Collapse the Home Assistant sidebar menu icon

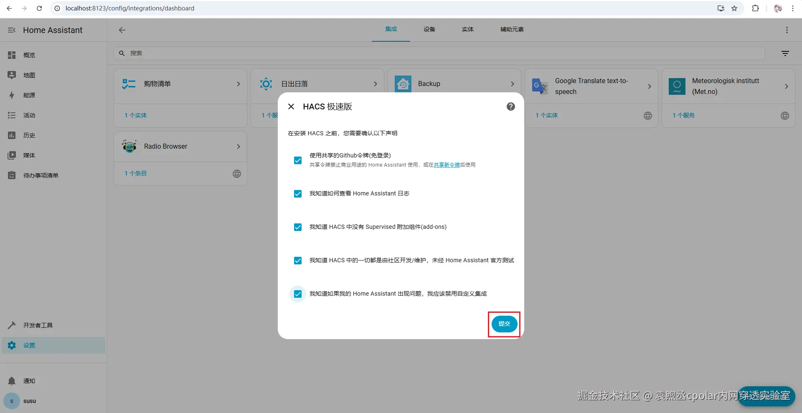(12, 30)
